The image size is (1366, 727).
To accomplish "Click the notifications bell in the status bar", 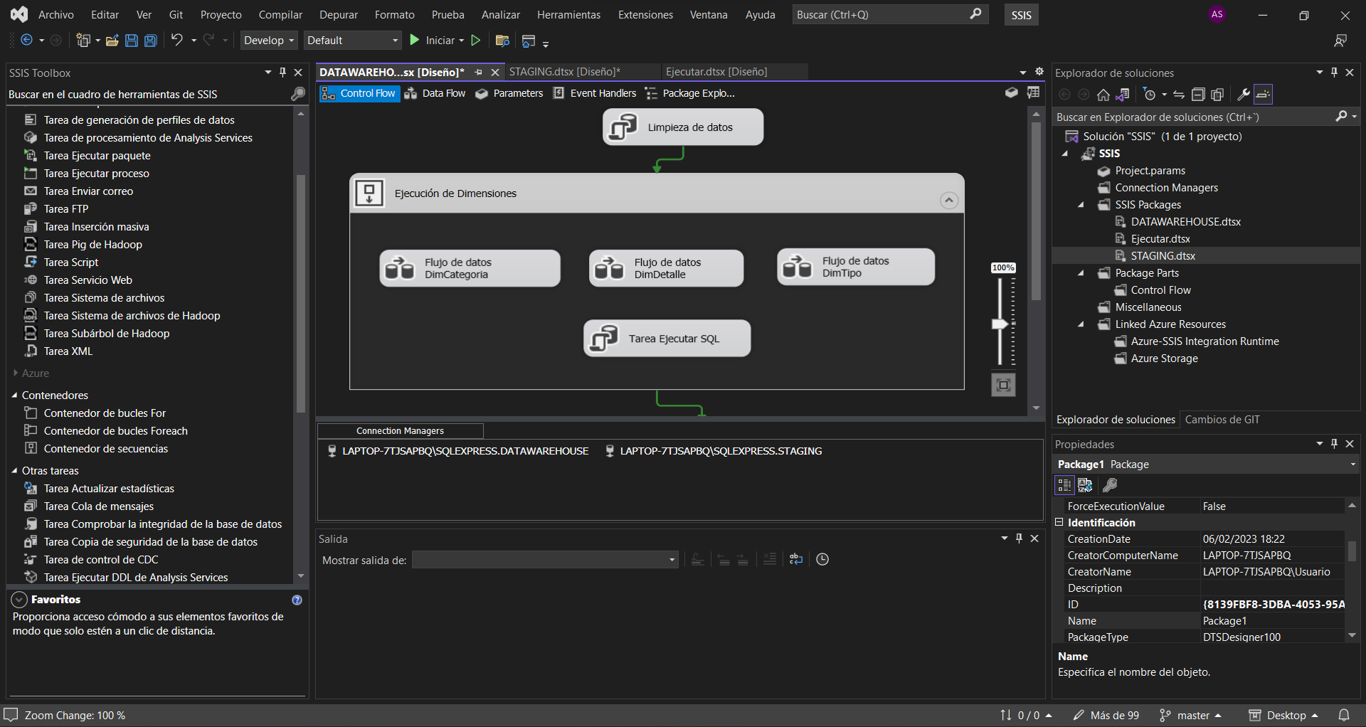I will [1344, 715].
